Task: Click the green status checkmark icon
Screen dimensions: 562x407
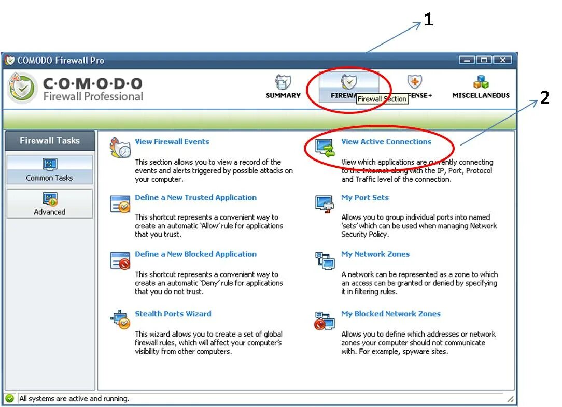Action: click(x=10, y=398)
